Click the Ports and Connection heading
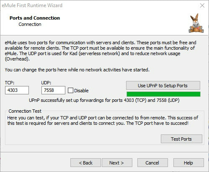Image resolution: width=209 pixels, height=172 pixels. pyautogui.click(x=35, y=18)
